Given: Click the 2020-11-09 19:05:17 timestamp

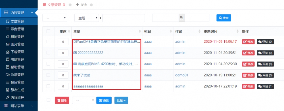Looking at the screenshot, I should pyautogui.click(x=220, y=42).
